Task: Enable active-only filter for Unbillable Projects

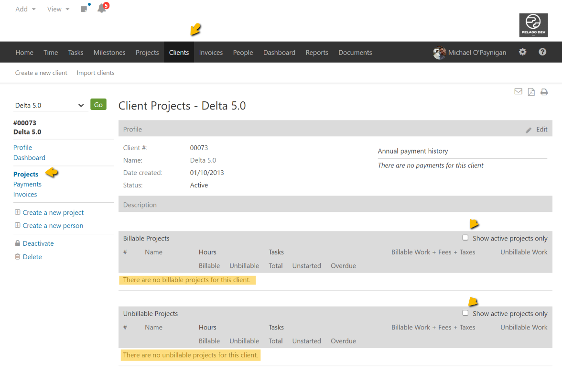Action: coord(465,313)
